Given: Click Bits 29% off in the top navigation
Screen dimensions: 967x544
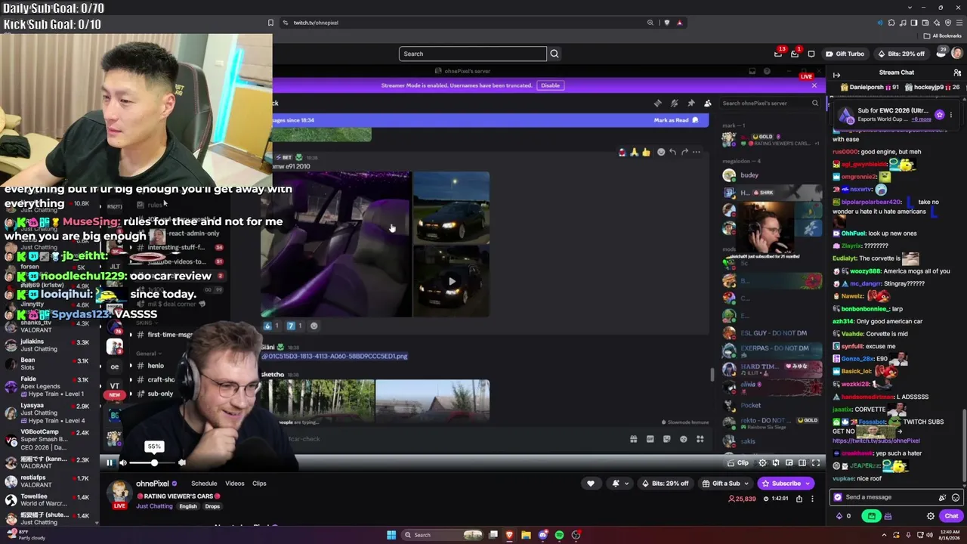Looking at the screenshot, I should pos(901,54).
